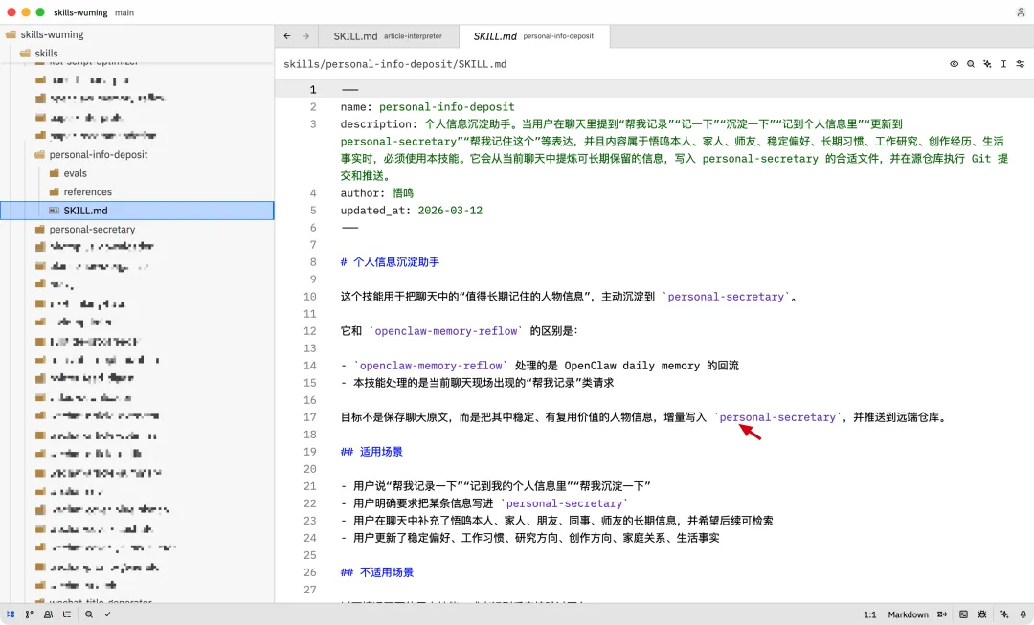This screenshot has height=625, width=1034.
Task: Toggle Markdown preview with the eye icon
Action: point(955,64)
